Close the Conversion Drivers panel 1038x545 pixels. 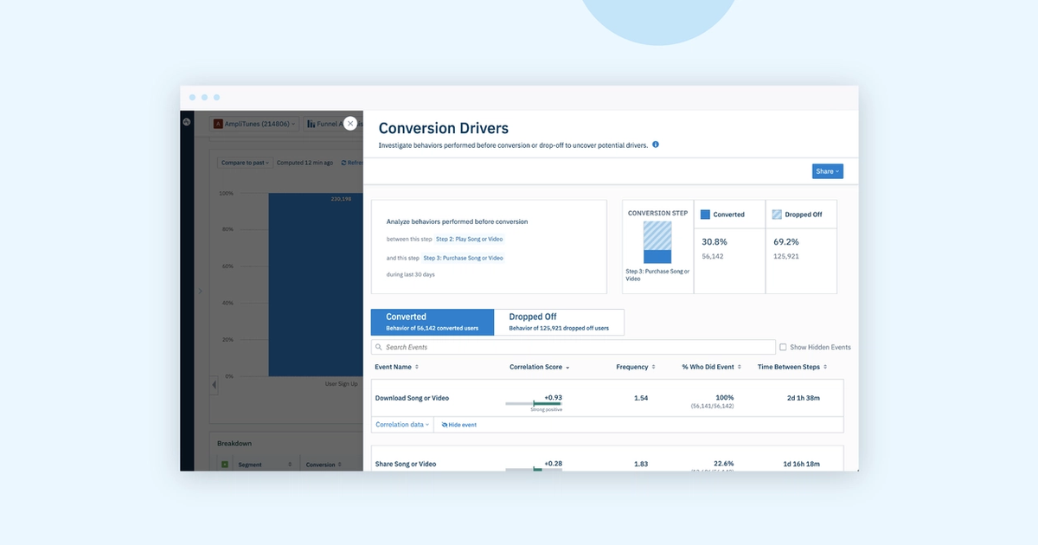pyautogui.click(x=350, y=124)
